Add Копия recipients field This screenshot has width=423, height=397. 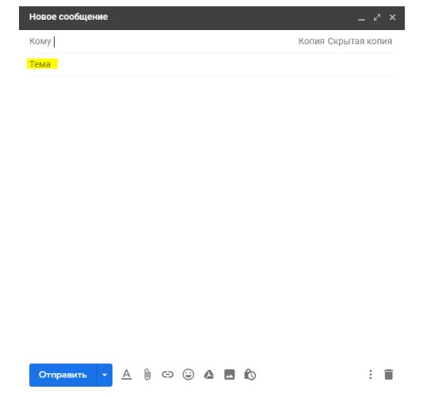311,41
